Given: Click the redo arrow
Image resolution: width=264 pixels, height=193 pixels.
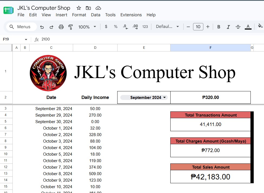Looking at the screenshot, I should coord(51,27).
